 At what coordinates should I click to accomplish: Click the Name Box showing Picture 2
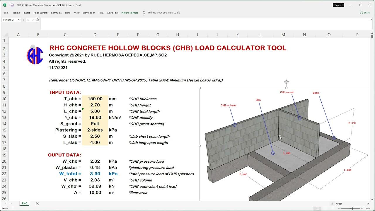click(9, 20)
